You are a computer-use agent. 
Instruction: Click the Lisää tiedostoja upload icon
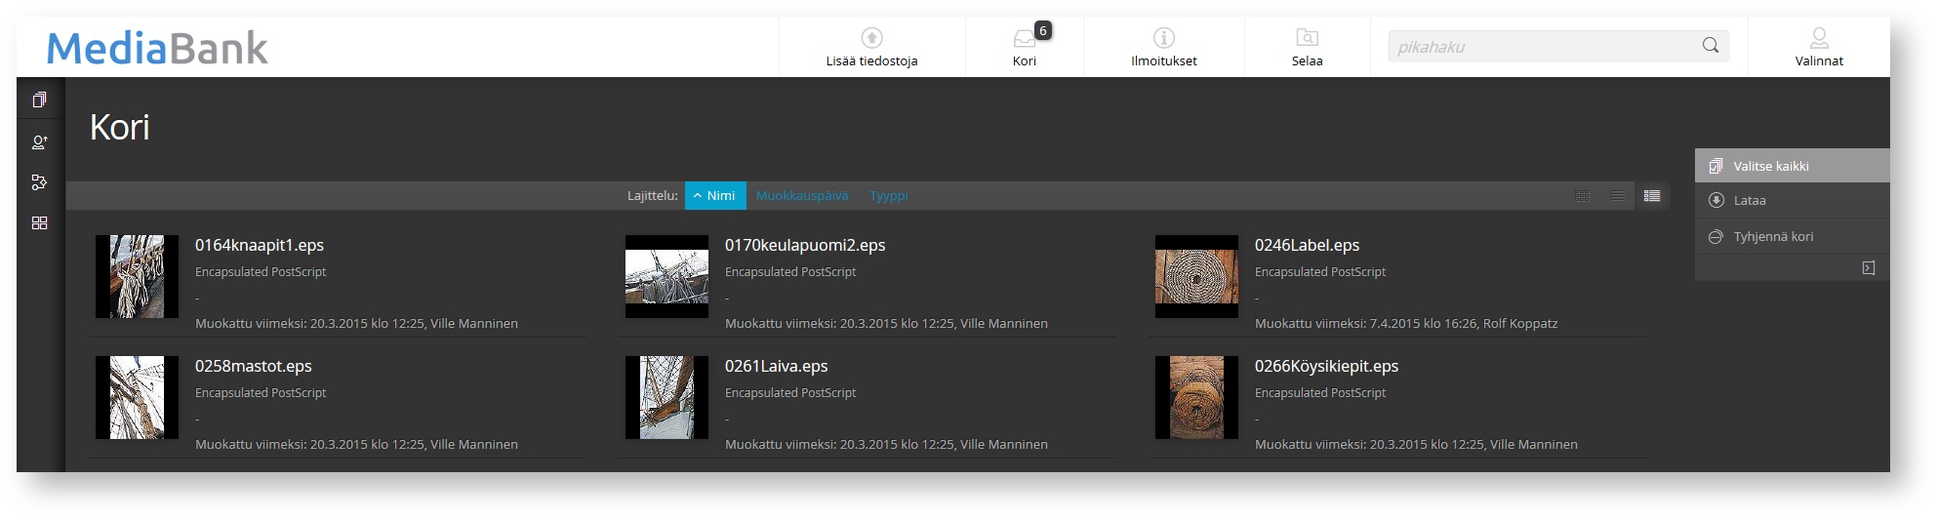(871, 38)
